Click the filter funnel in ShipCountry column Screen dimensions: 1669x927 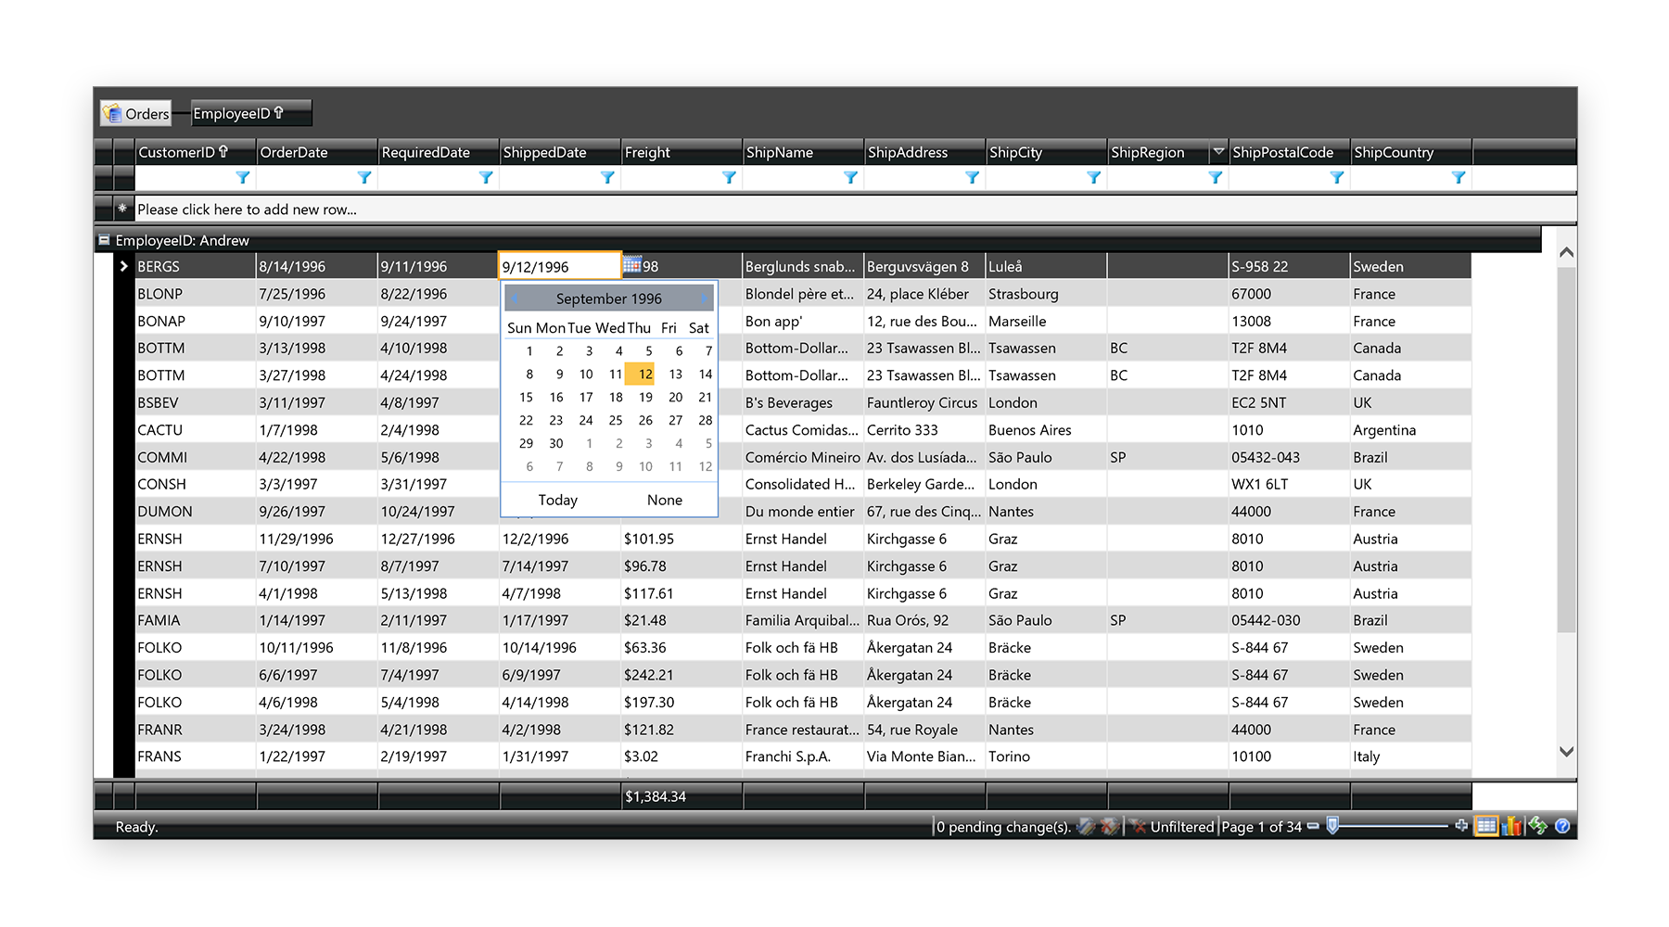[x=1458, y=178]
